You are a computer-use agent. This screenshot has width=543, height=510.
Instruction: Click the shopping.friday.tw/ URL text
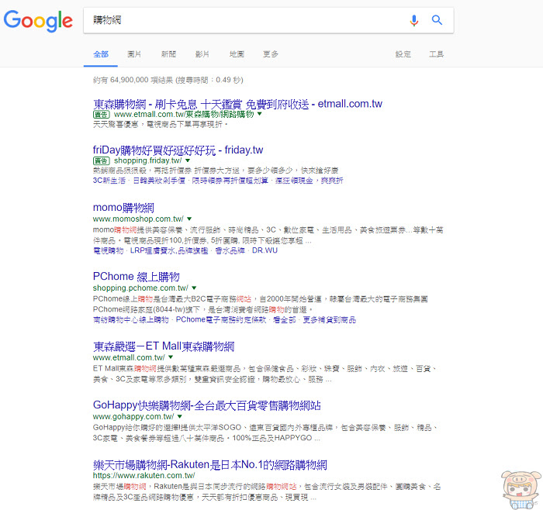148,160
